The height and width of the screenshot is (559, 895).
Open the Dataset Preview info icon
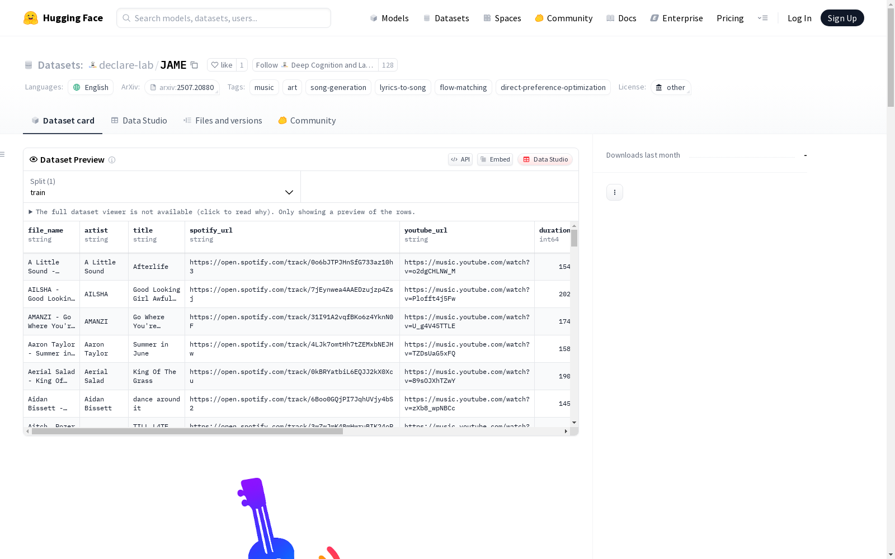[112, 160]
